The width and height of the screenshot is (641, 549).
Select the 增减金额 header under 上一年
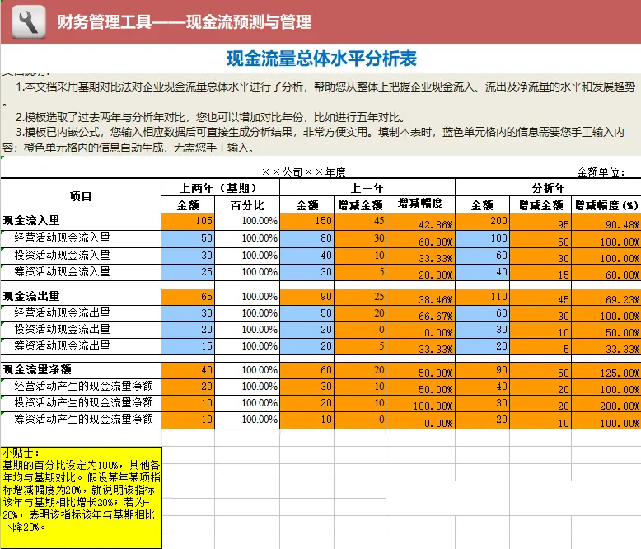pyautogui.click(x=360, y=204)
